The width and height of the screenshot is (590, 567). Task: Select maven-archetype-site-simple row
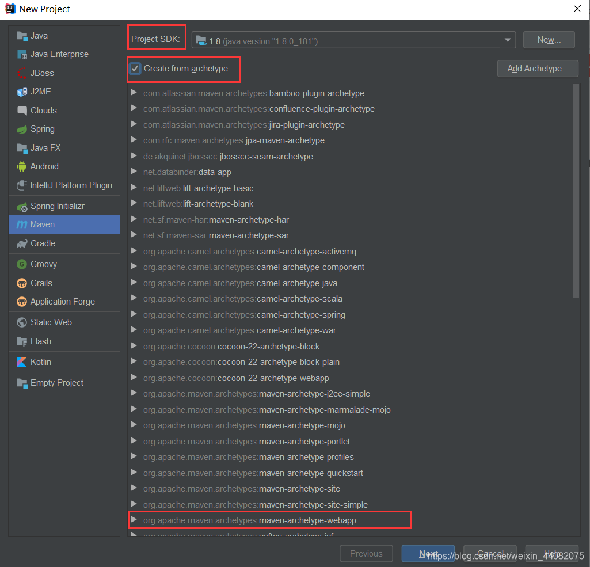tap(350, 504)
